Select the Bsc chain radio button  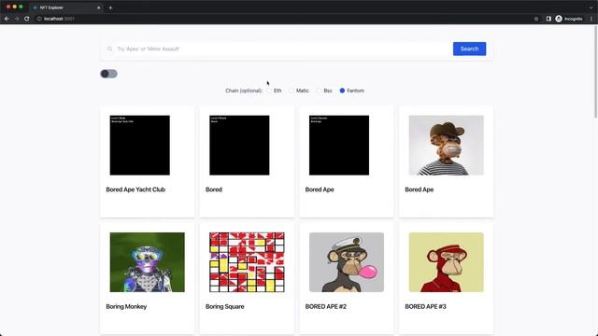[x=319, y=91]
